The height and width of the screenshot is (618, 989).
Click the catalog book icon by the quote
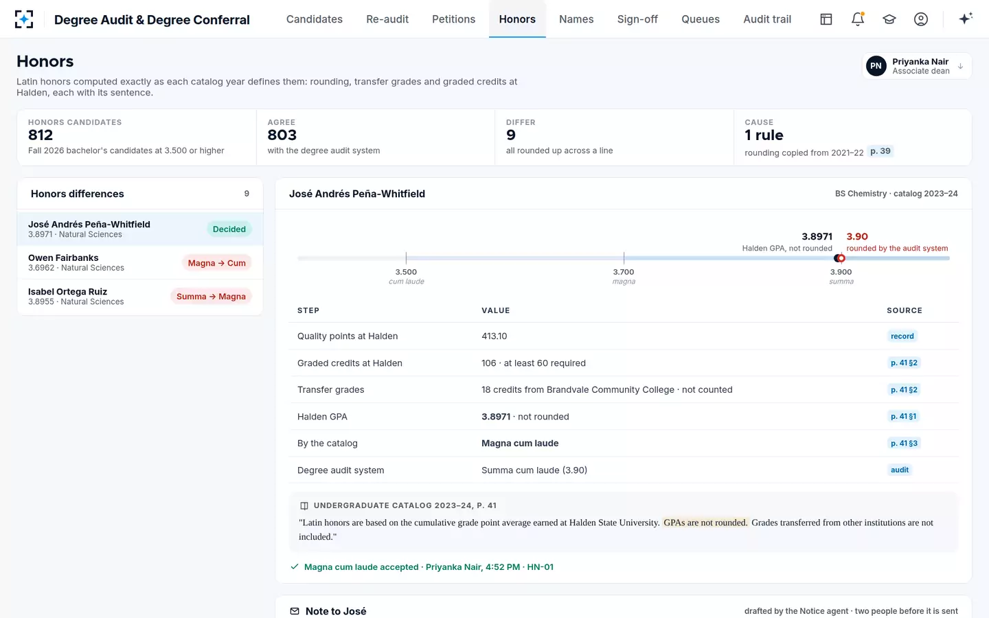pyautogui.click(x=304, y=505)
